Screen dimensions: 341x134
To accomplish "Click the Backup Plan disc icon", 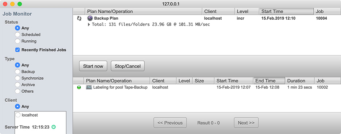I will point(90,18).
